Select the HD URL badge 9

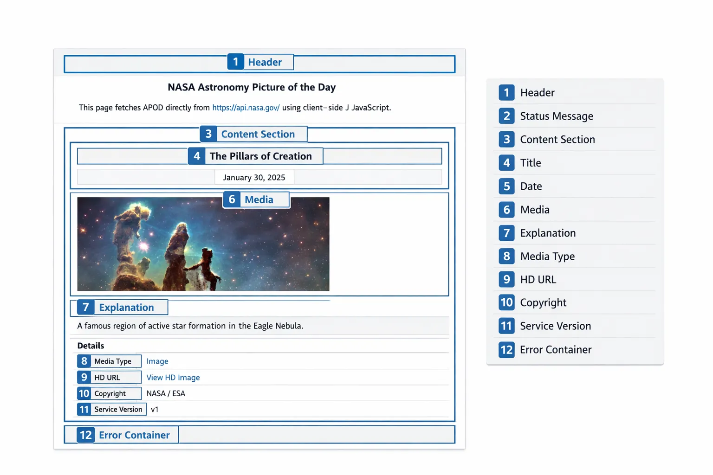click(84, 377)
